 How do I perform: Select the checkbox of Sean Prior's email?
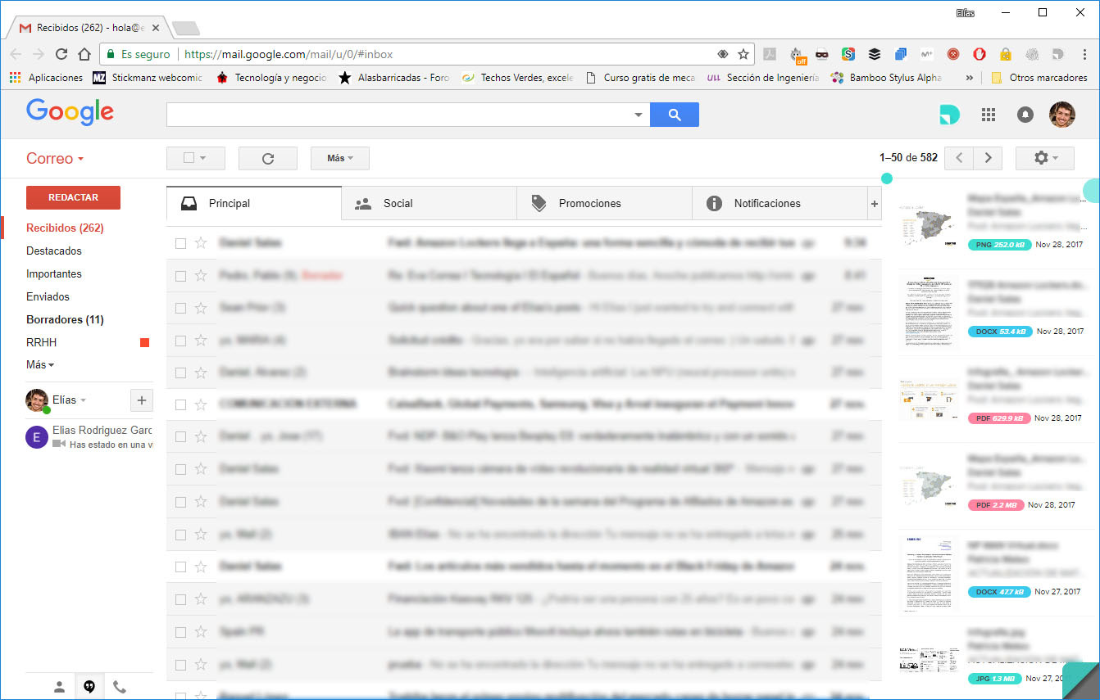(179, 308)
